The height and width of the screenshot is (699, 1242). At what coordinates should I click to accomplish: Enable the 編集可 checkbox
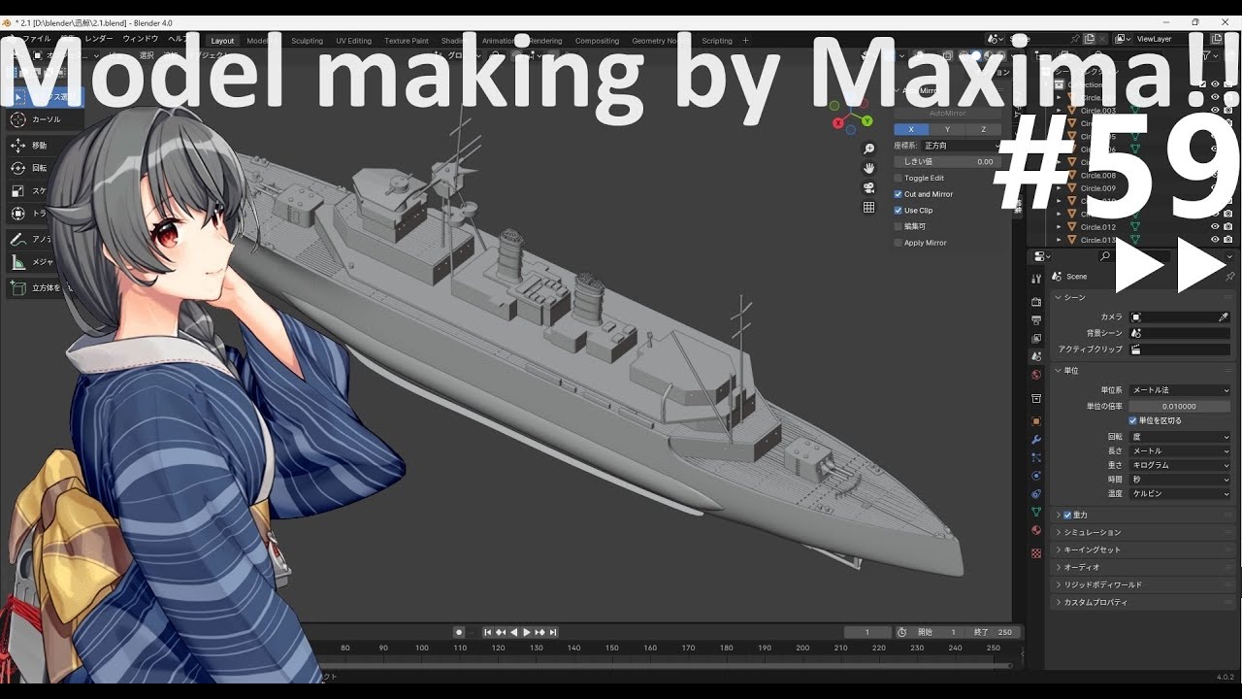coord(898,226)
